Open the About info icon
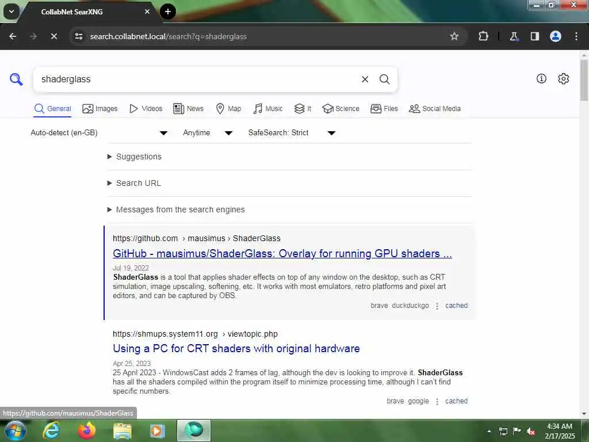The image size is (589, 442). [541, 78]
